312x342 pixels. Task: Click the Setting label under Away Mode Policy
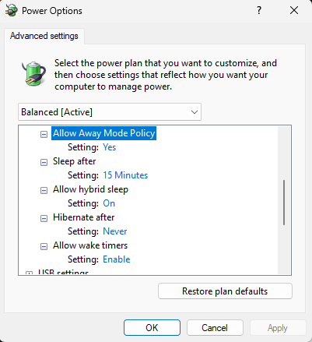pos(83,147)
